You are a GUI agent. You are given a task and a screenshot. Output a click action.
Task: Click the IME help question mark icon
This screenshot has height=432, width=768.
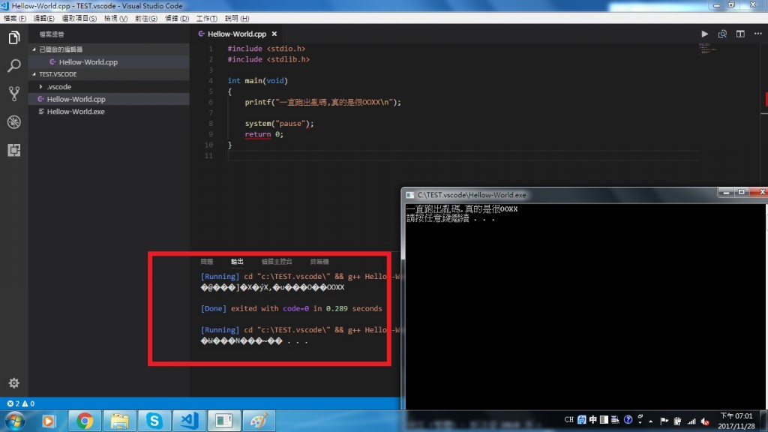pyautogui.click(x=628, y=420)
